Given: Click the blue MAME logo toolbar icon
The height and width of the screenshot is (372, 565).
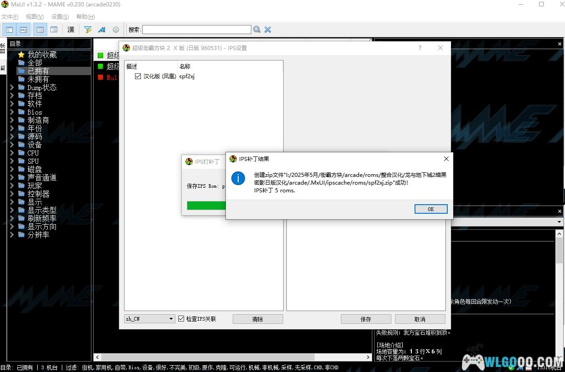Looking at the screenshot, I should pos(102,30).
